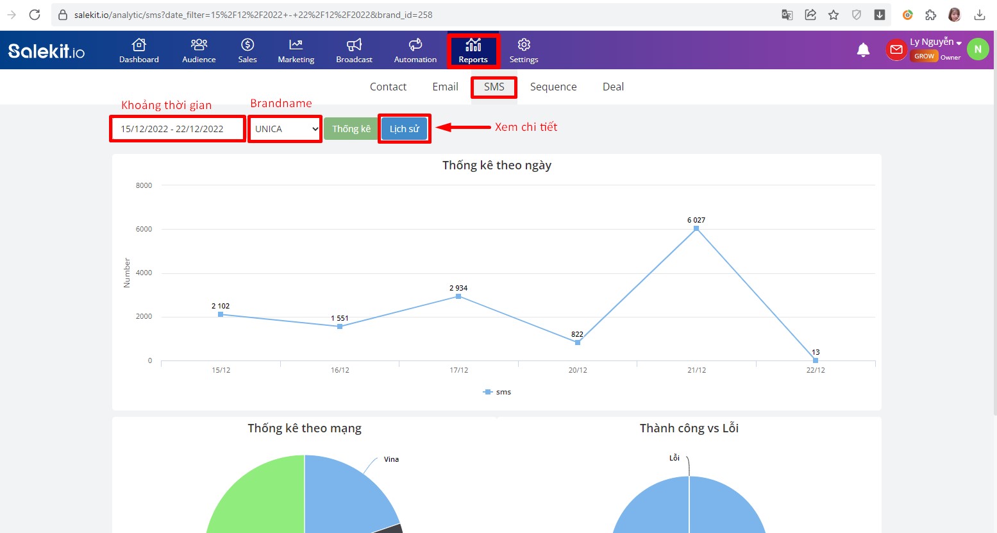The image size is (997, 533).
Task: Click the page vertical scrollbar
Action: tap(994, 224)
